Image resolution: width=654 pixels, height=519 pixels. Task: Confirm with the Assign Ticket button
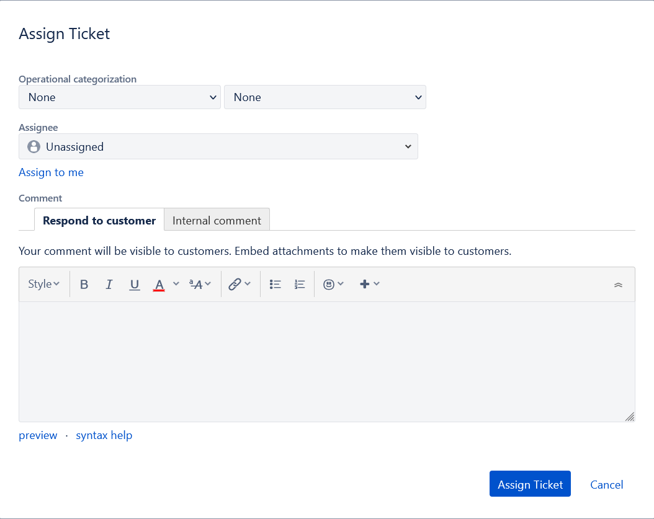coord(530,484)
